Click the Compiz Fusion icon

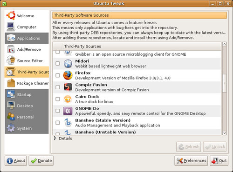[68, 87]
